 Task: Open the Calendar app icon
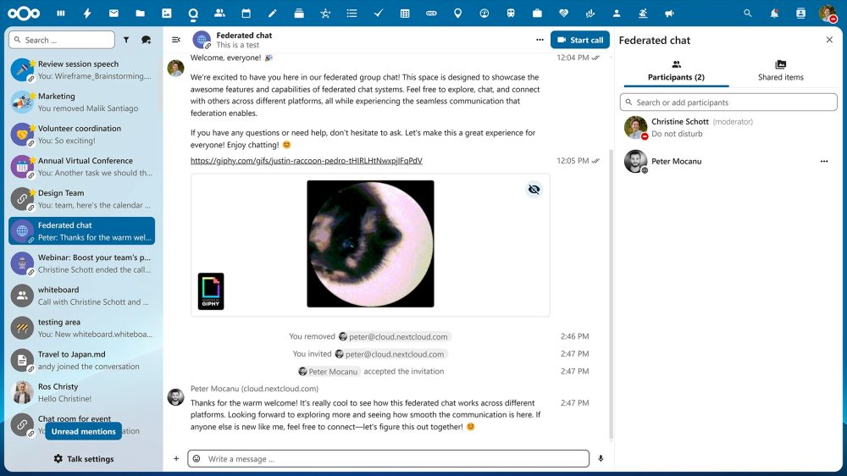[246, 14]
